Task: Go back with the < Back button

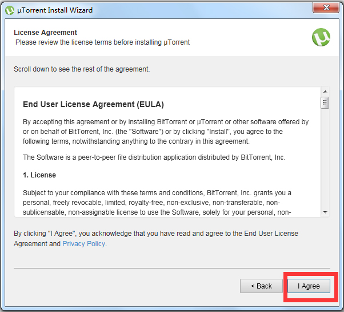Action: pyautogui.click(x=261, y=286)
